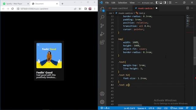Open the browser profile avatar
Viewport: 196px width, 110px height.
click(90, 9)
